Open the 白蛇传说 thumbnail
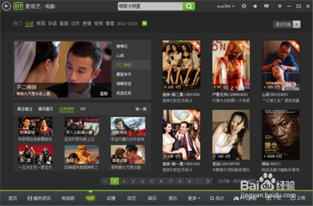This screenshot has height=206, width=313. [128, 126]
